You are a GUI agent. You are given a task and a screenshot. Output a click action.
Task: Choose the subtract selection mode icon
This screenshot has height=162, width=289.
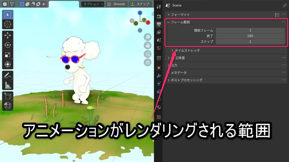[x=33, y=4]
